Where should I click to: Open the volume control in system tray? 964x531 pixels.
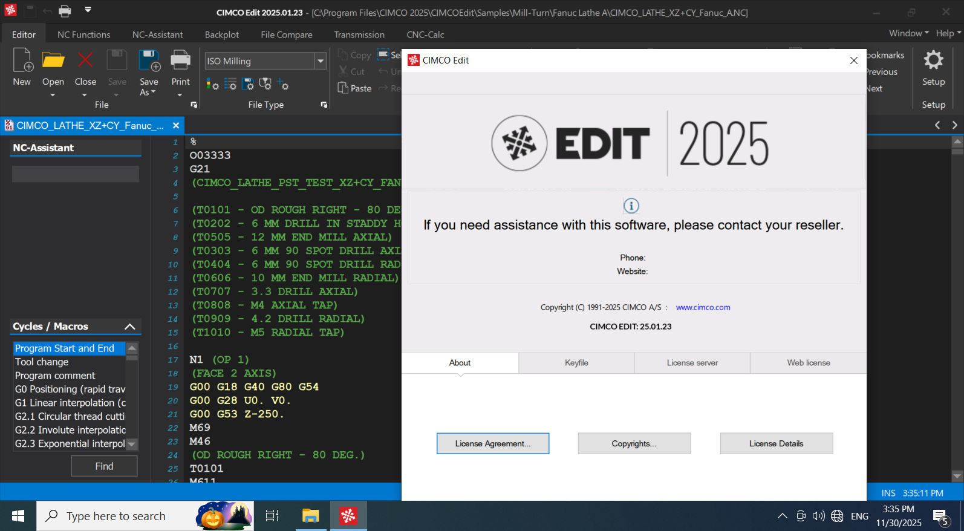819,516
